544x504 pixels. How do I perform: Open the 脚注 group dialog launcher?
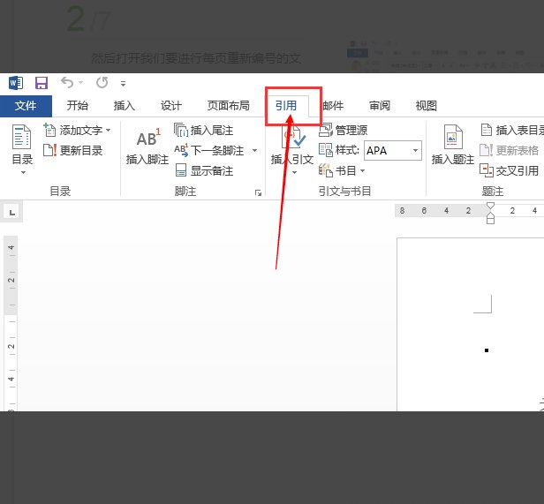[x=258, y=192]
